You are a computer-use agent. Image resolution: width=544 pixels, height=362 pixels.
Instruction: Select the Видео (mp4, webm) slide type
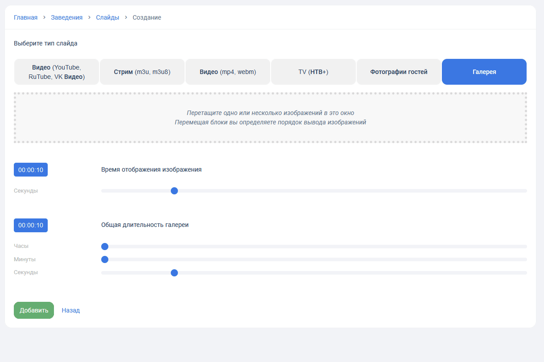tap(227, 72)
